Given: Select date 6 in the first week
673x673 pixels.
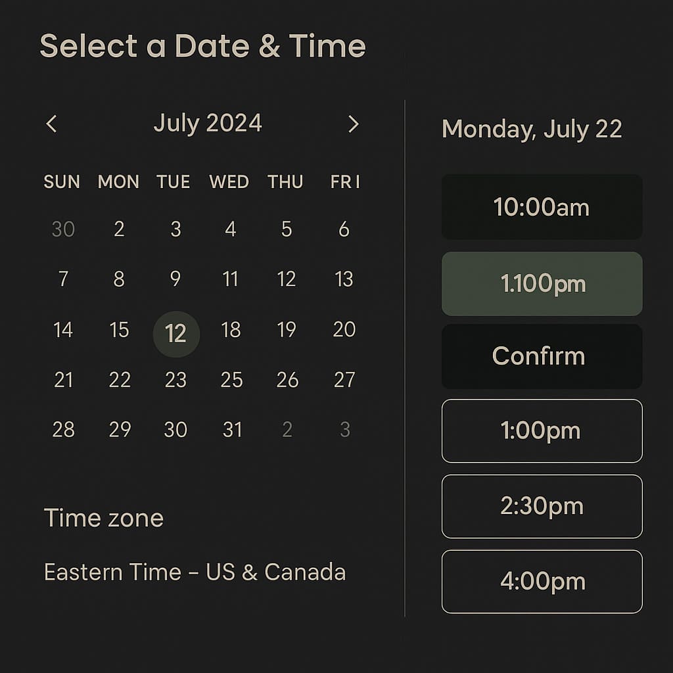Looking at the screenshot, I should click(344, 229).
